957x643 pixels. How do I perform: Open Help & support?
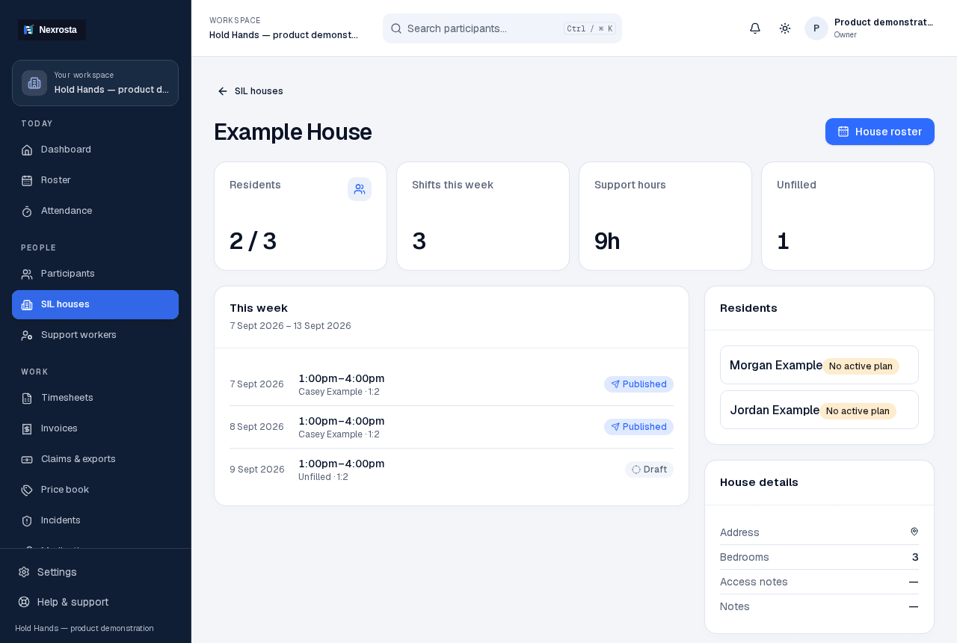tap(95, 602)
